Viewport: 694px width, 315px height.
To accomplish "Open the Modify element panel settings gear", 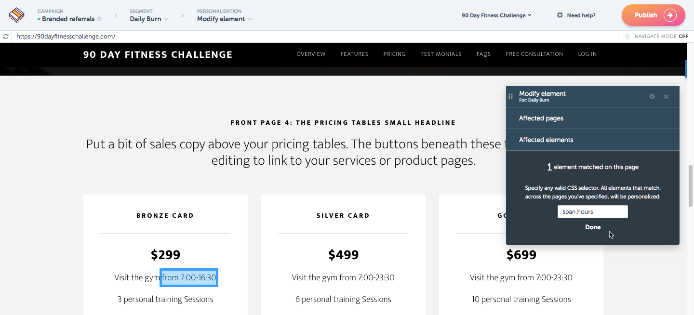I will pyautogui.click(x=652, y=96).
